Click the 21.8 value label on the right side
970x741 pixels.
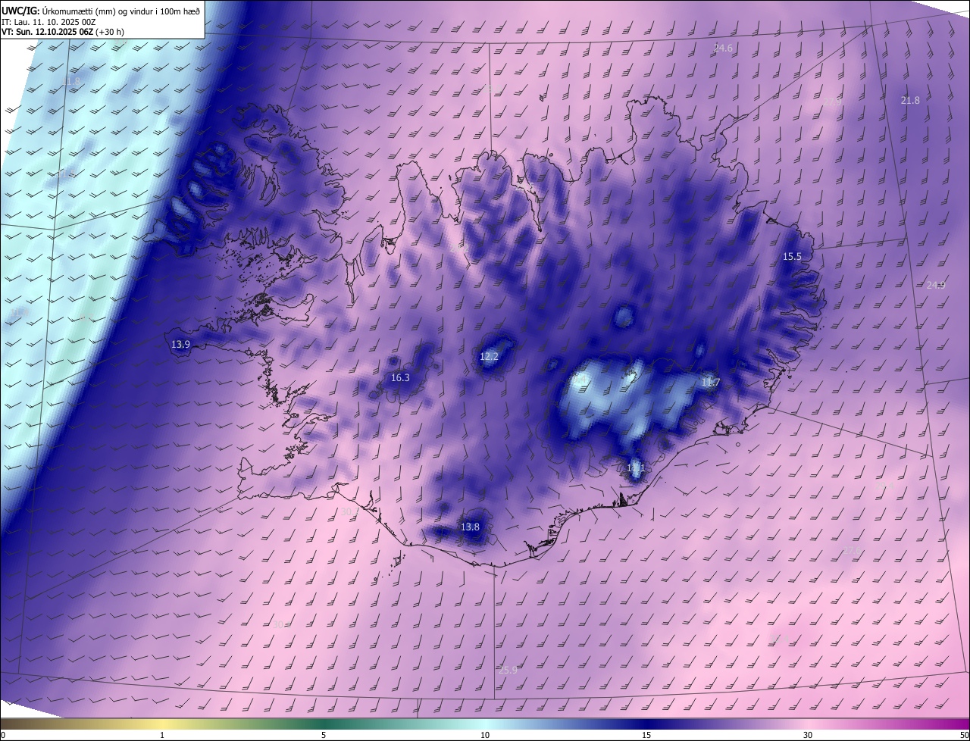[910, 101]
